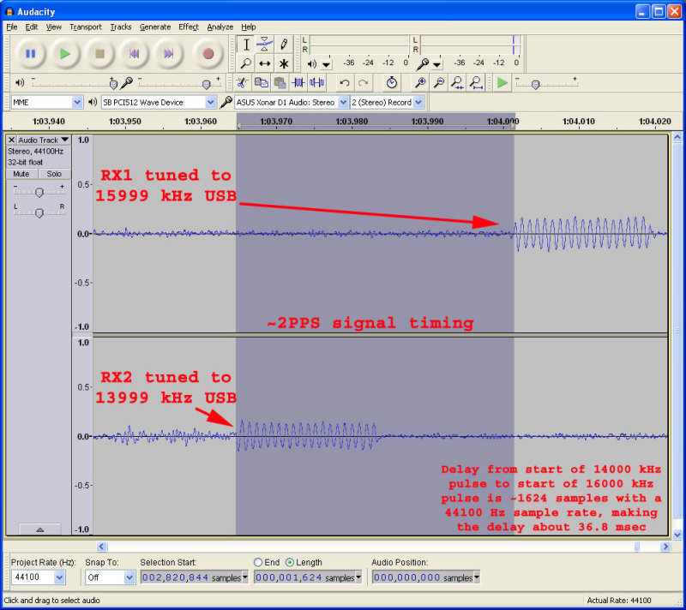Click the output volume slider thumb

point(113,83)
